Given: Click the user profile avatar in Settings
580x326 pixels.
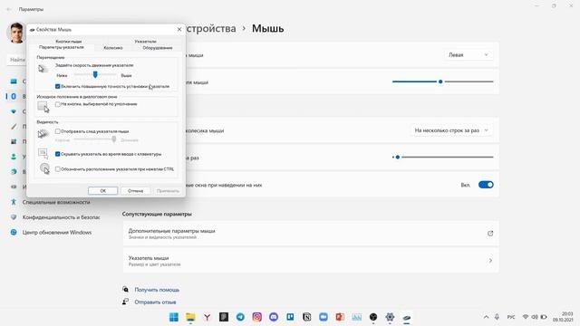Looking at the screenshot, I should pos(16,33).
